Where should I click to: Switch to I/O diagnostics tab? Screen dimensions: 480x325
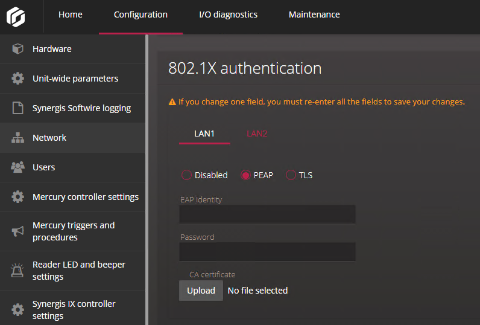(228, 14)
